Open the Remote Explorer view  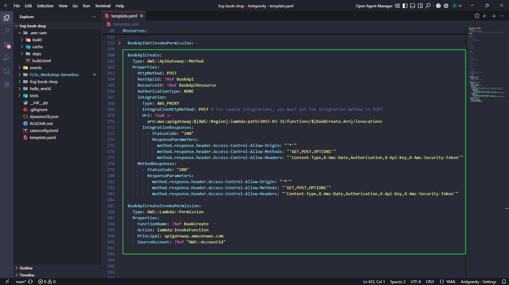point(7,71)
